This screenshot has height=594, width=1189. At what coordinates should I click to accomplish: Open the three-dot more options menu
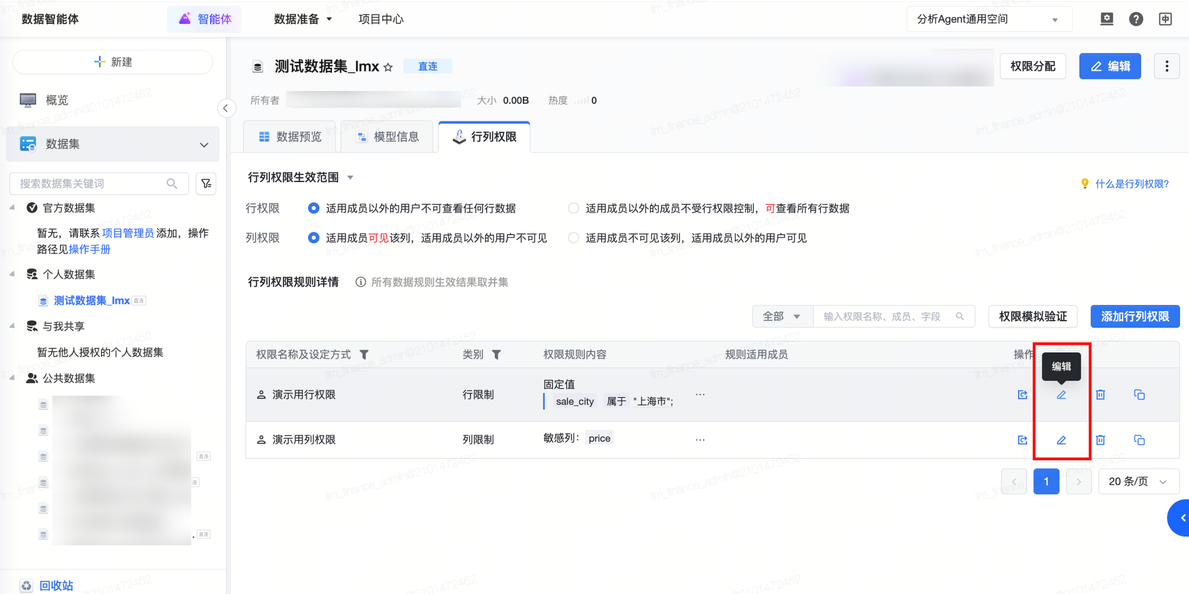[x=1166, y=66]
